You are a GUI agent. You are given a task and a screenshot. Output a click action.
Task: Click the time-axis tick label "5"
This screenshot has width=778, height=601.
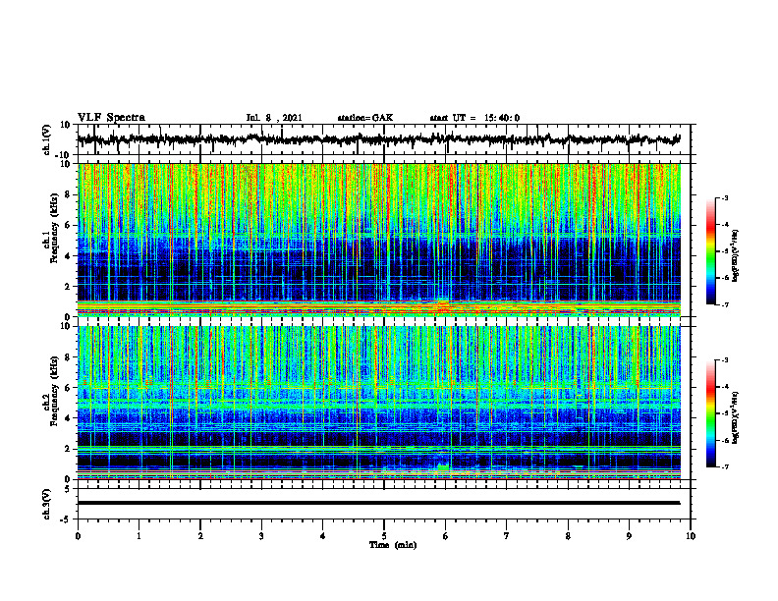click(384, 536)
